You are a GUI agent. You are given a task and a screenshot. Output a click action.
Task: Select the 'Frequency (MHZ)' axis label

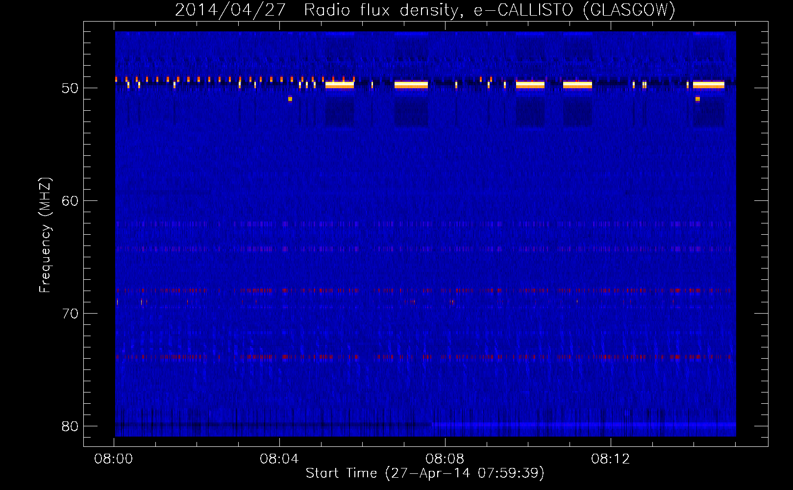coord(45,235)
